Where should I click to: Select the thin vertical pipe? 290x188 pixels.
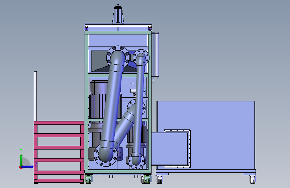click(139, 109)
